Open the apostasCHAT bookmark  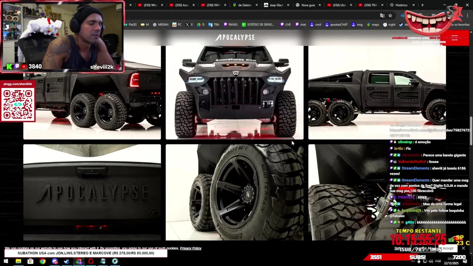coord(336,25)
